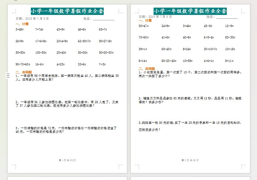
Task: Click the '二、应用题' heading on the first page
Action: click(x=24, y=72)
